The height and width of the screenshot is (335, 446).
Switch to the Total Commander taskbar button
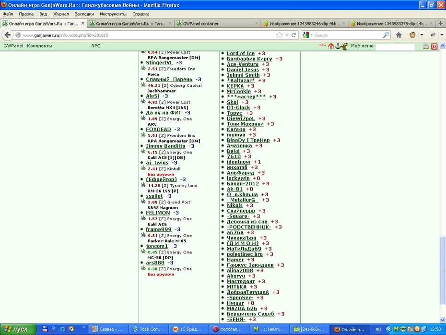(149, 329)
